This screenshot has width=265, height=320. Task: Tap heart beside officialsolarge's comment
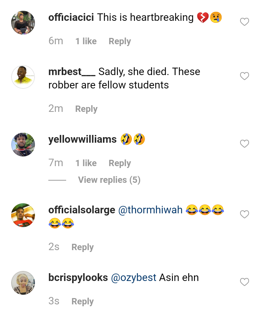[x=244, y=214]
